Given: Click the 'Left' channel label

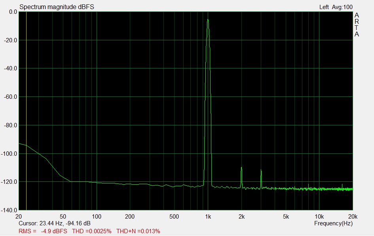Looking at the screenshot, I should tap(324, 7).
